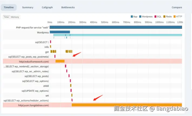This screenshot has height=116, width=192.
Task: Click the 'Wordpress' row label
Action: point(43,33)
